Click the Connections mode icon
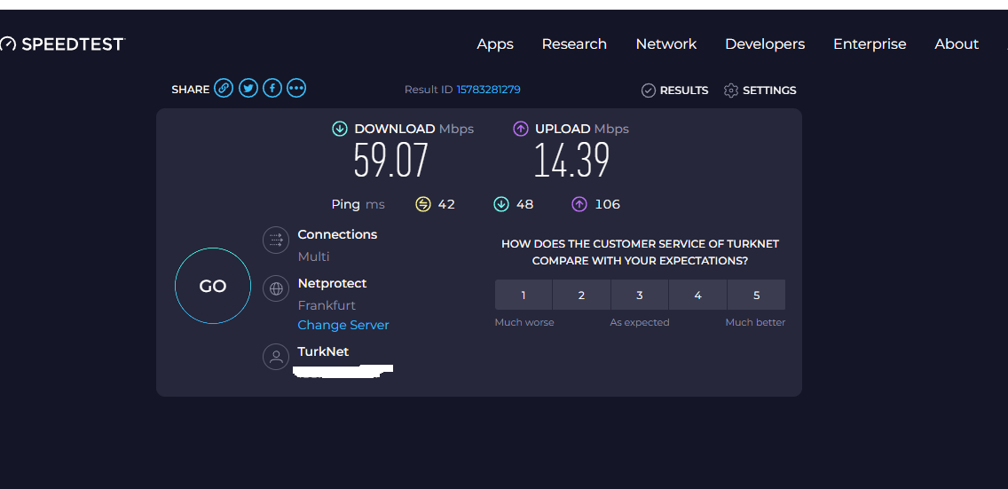The height and width of the screenshot is (489, 1008). click(277, 241)
